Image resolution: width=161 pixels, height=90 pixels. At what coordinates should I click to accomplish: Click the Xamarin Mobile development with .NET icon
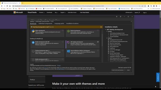pos(33,42)
